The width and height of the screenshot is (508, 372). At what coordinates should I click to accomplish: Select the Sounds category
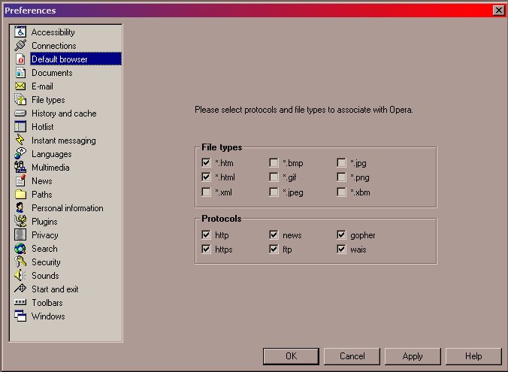click(x=45, y=276)
